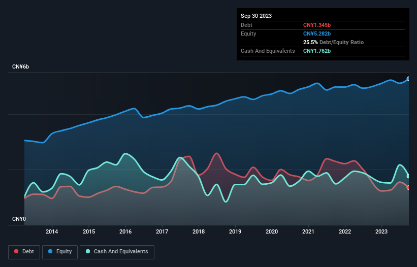This screenshot has height=267, width=417.
Task: Select the 2020 label on the x-axis
Action: pos(272,232)
